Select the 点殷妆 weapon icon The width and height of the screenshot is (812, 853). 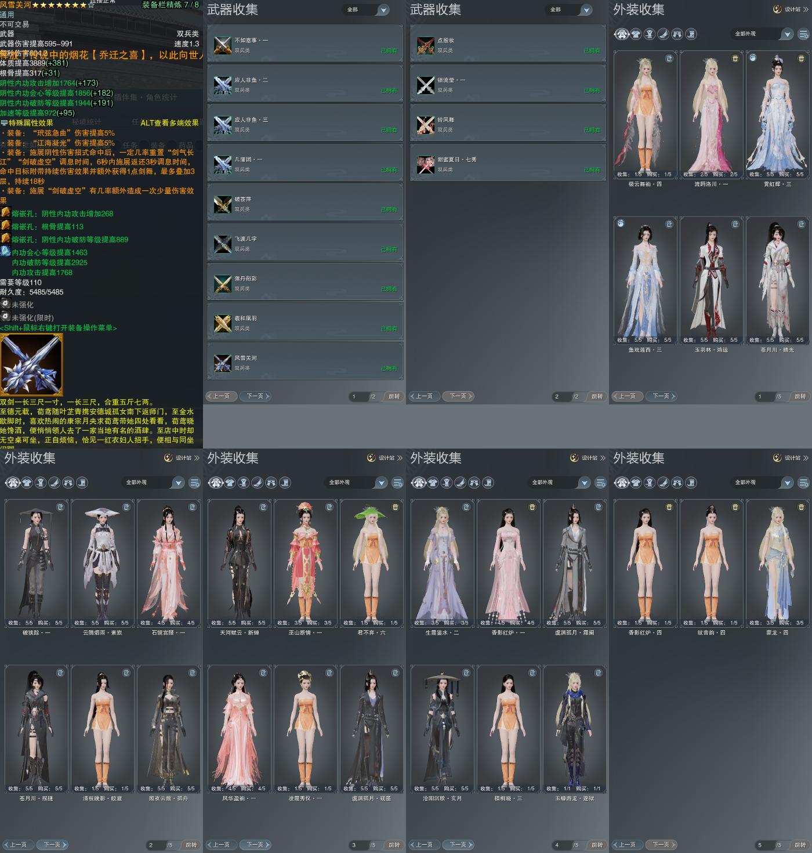(x=426, y=45)
